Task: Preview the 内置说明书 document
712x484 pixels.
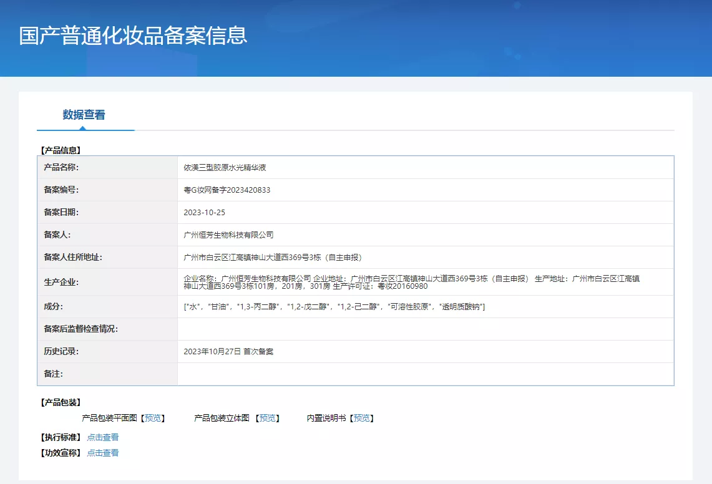Action: click(361, 418)
